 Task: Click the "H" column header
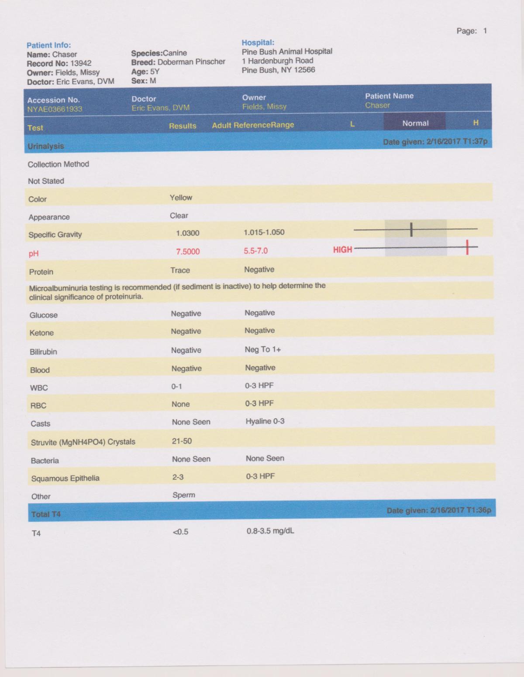(x=476, y=123)
